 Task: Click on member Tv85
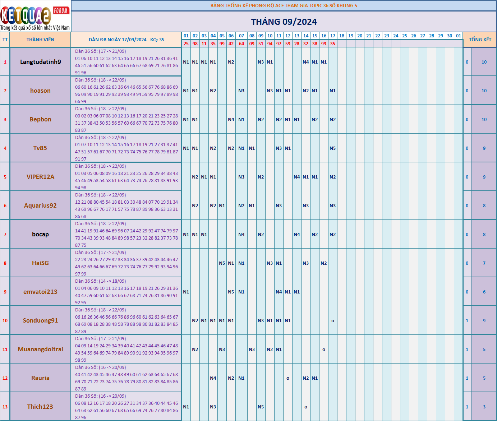click(40, 148)
